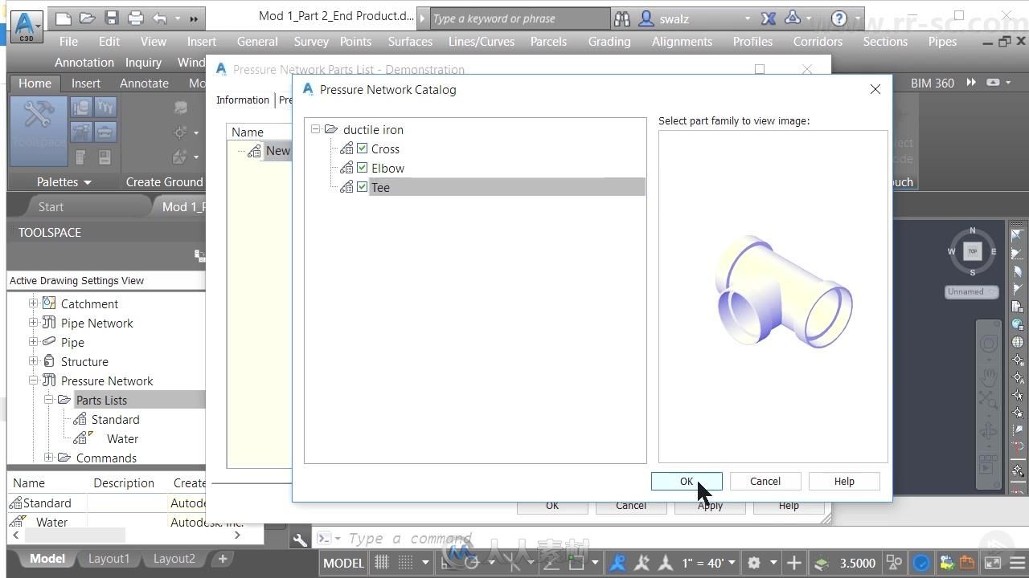Image resolution: width=1029 pixels, height=578 pixels.
Task: Click Help in the Parts List dialog
Action: click(x=789, y=505)
